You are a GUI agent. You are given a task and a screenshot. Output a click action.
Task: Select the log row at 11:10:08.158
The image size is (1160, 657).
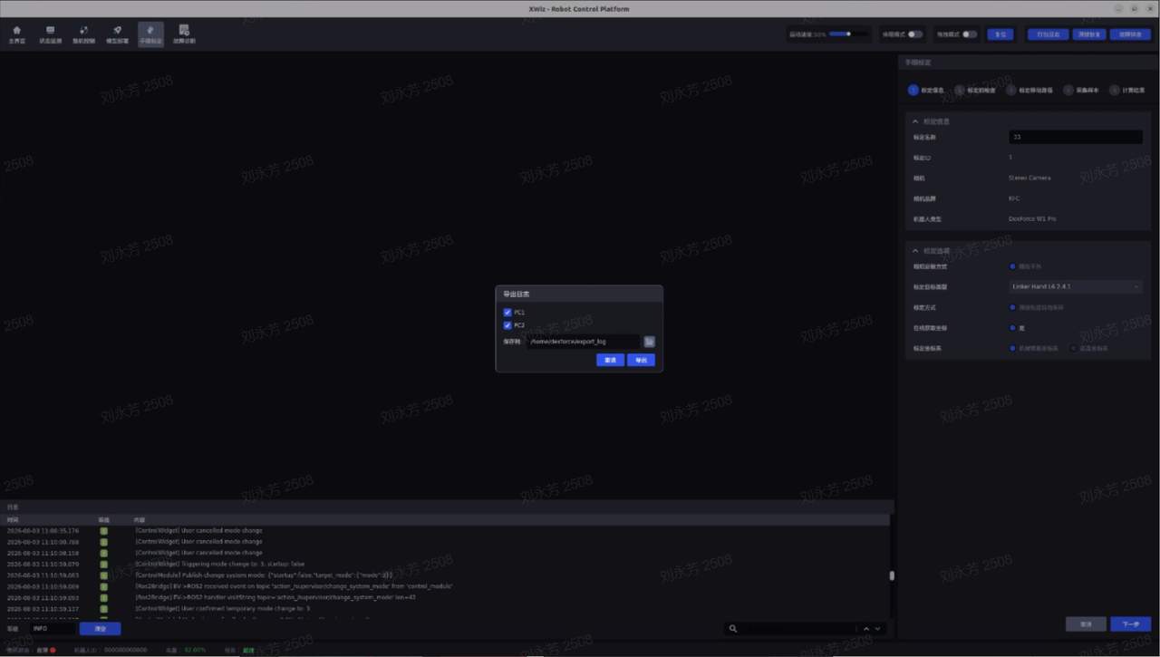click(x=444, y=553)
